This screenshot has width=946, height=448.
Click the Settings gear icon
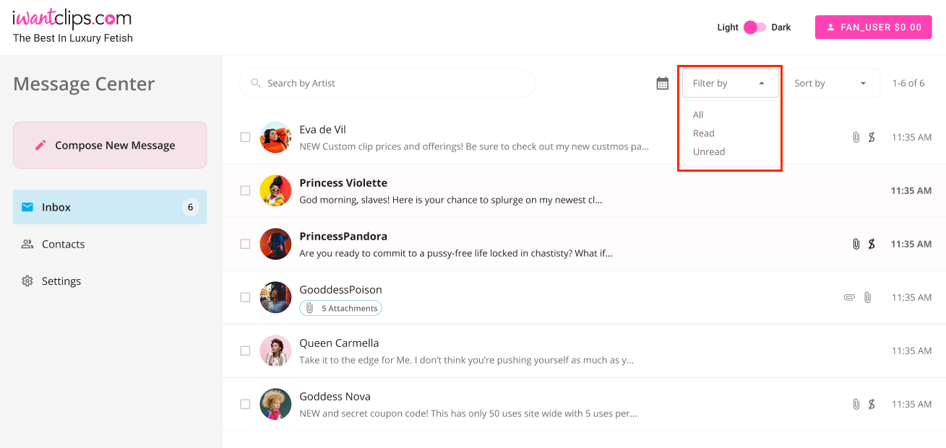coord(27,281)
